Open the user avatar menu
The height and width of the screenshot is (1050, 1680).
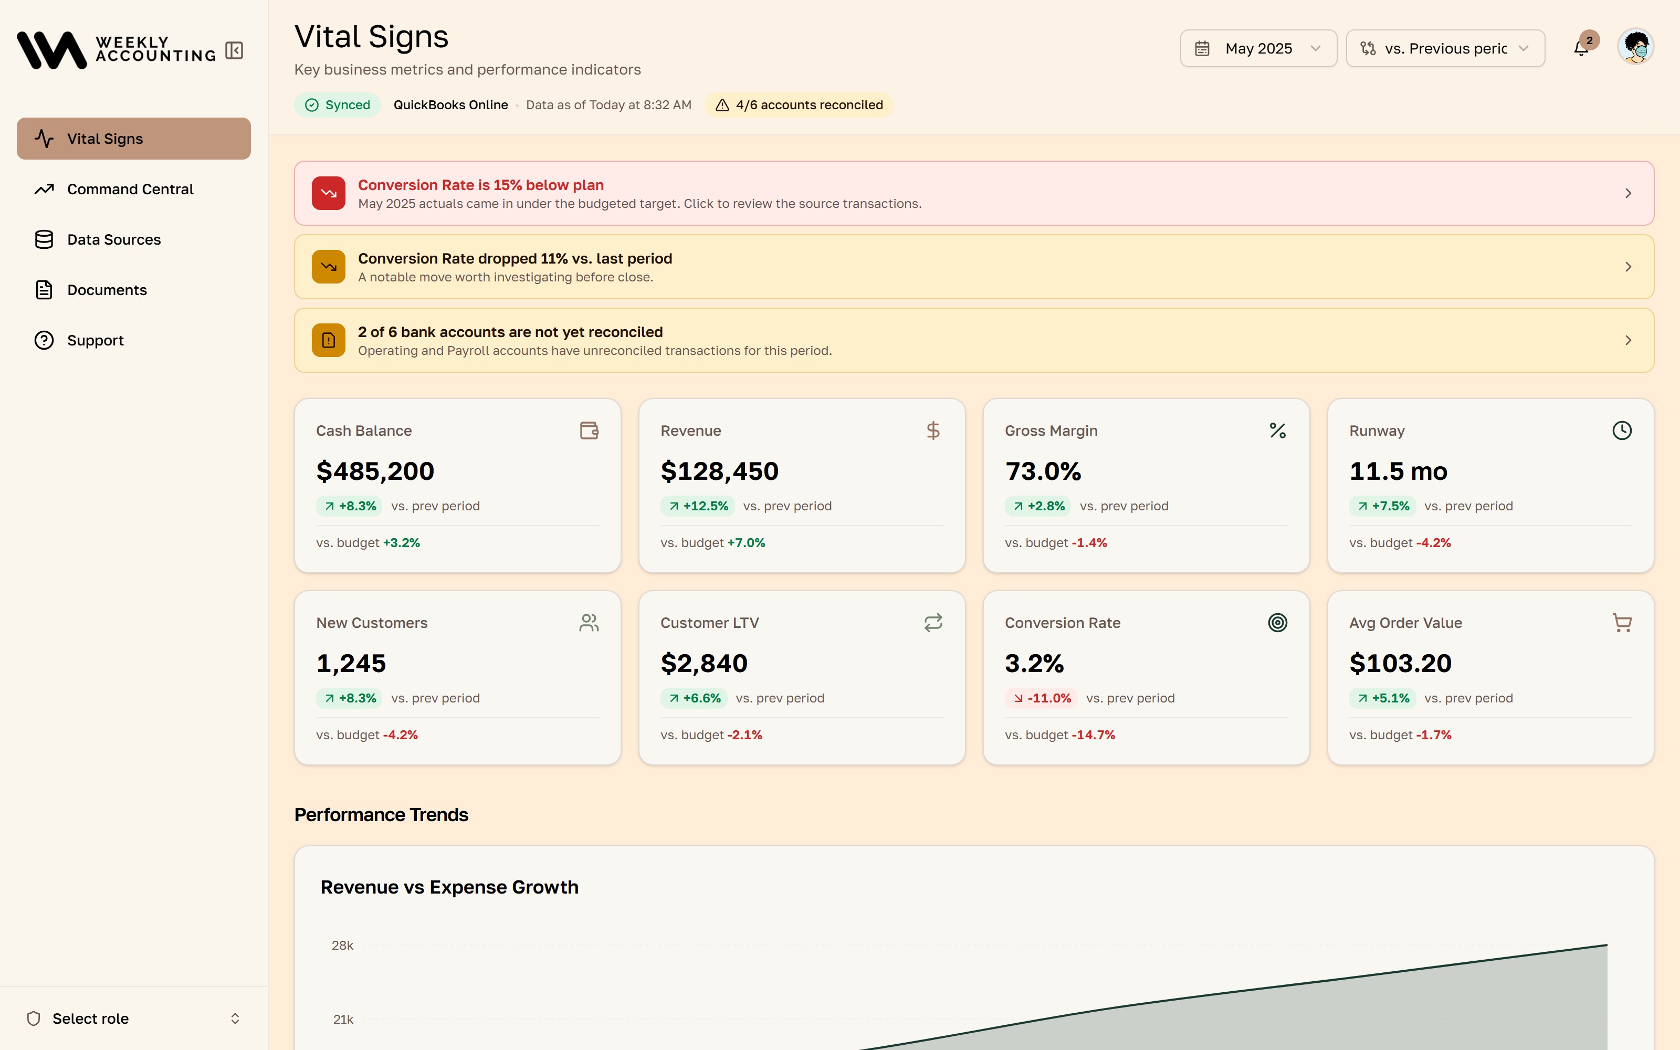click(1635, 47)
